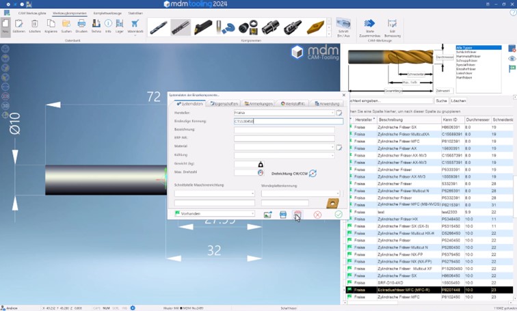
Task: Click the Kopieren ribbon icon
Action: pos(51,26)
